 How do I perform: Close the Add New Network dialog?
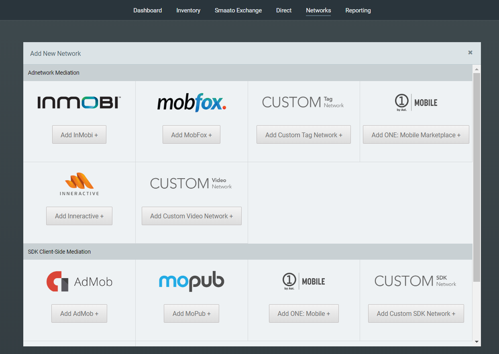[470, 53]
